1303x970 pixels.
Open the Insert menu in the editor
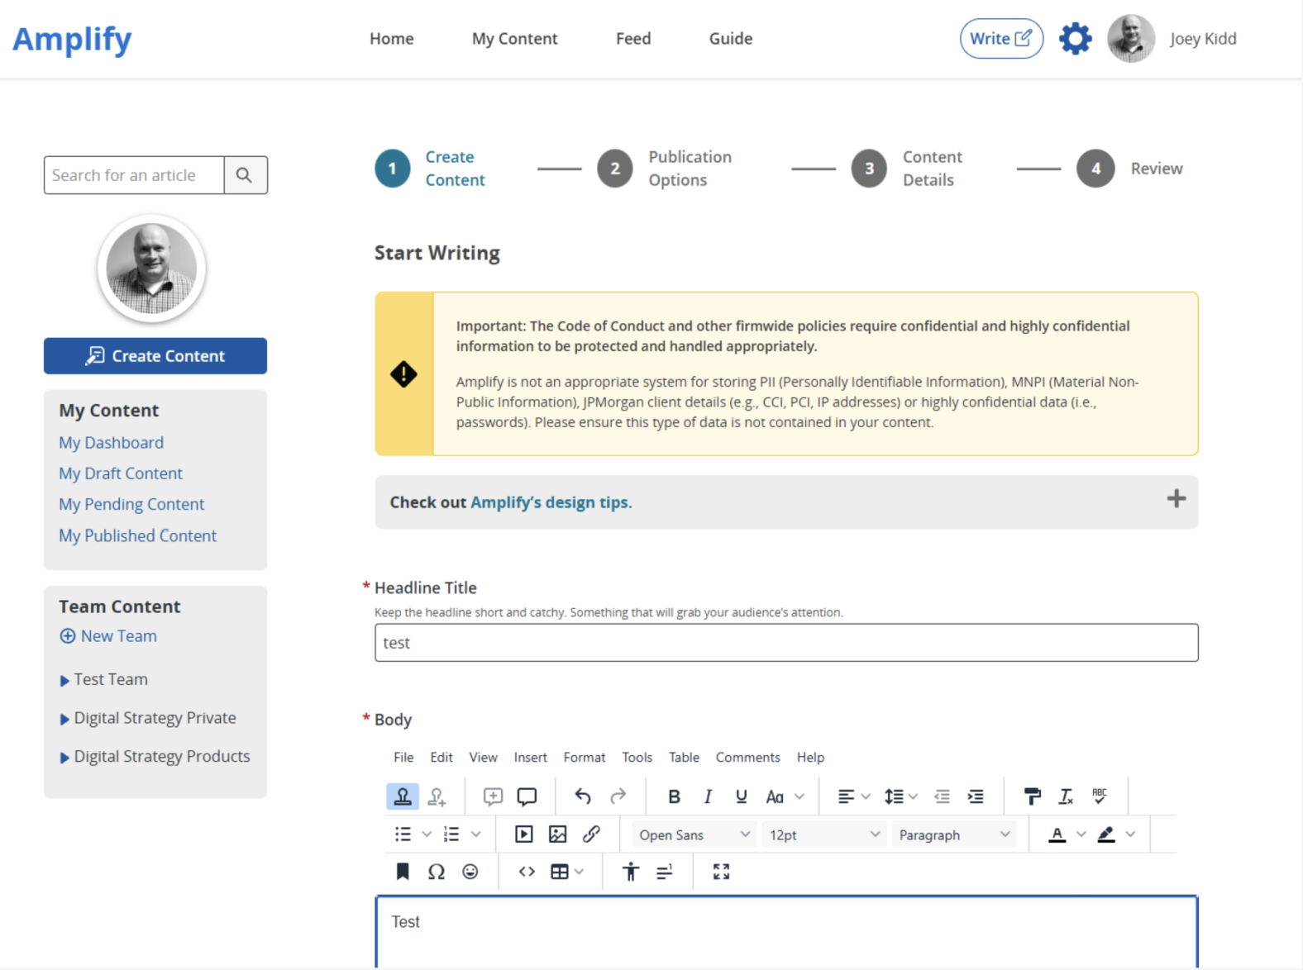click(x=530, y=758)
